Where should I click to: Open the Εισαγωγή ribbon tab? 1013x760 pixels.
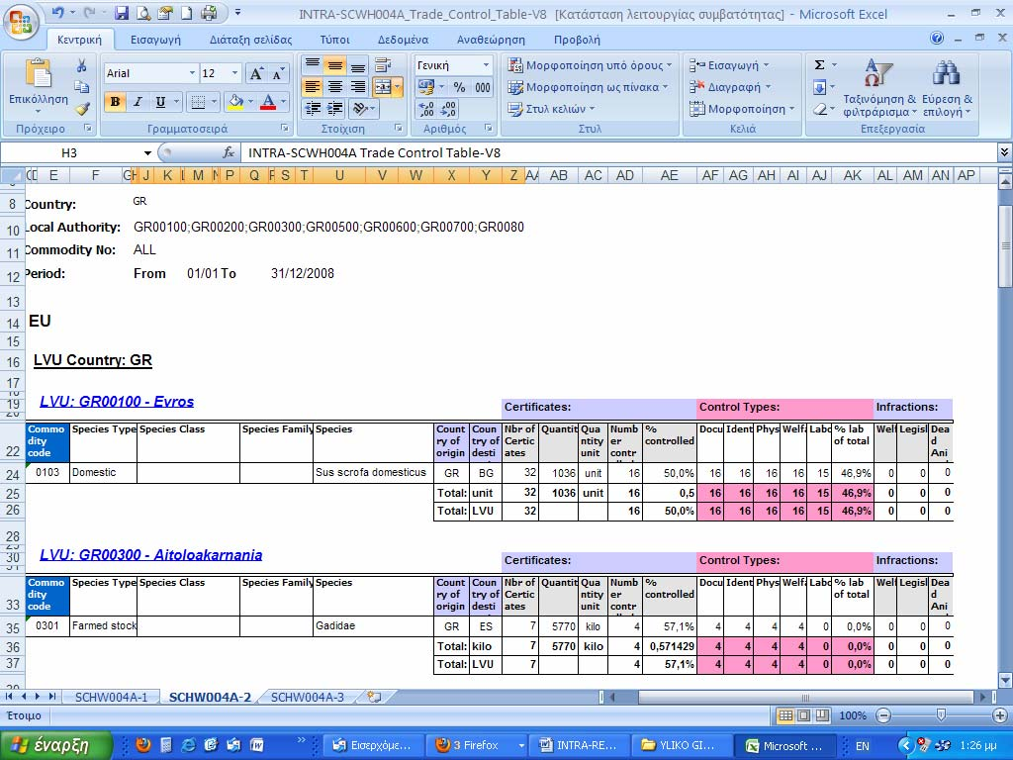[155, 40]
